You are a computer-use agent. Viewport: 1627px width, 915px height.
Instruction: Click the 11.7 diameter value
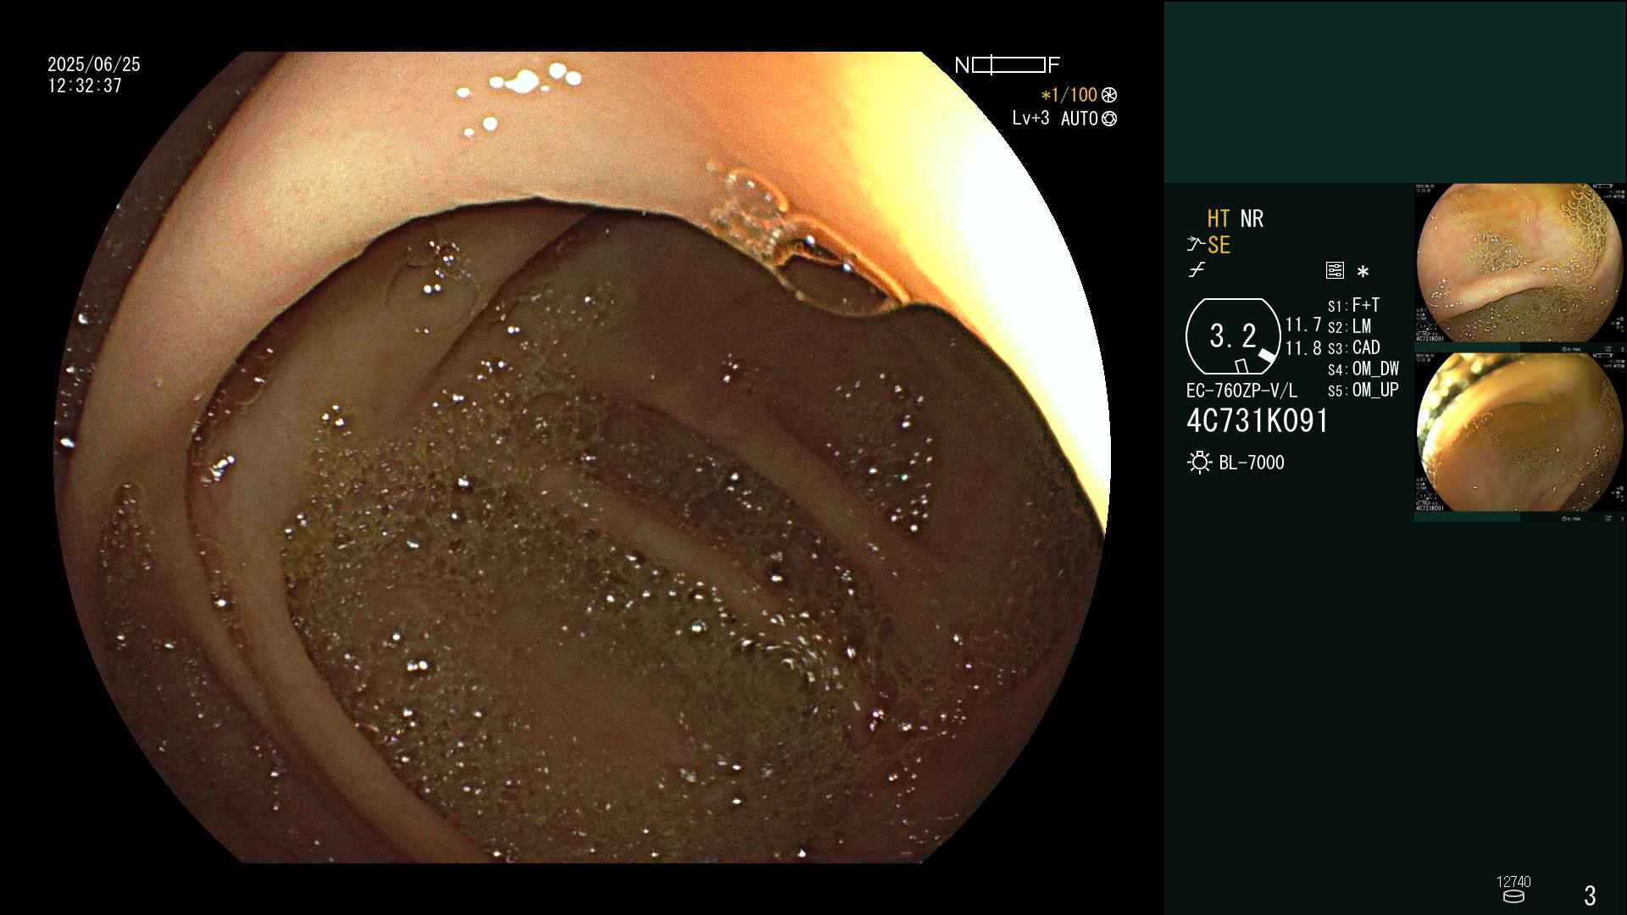pos(1303,324)
